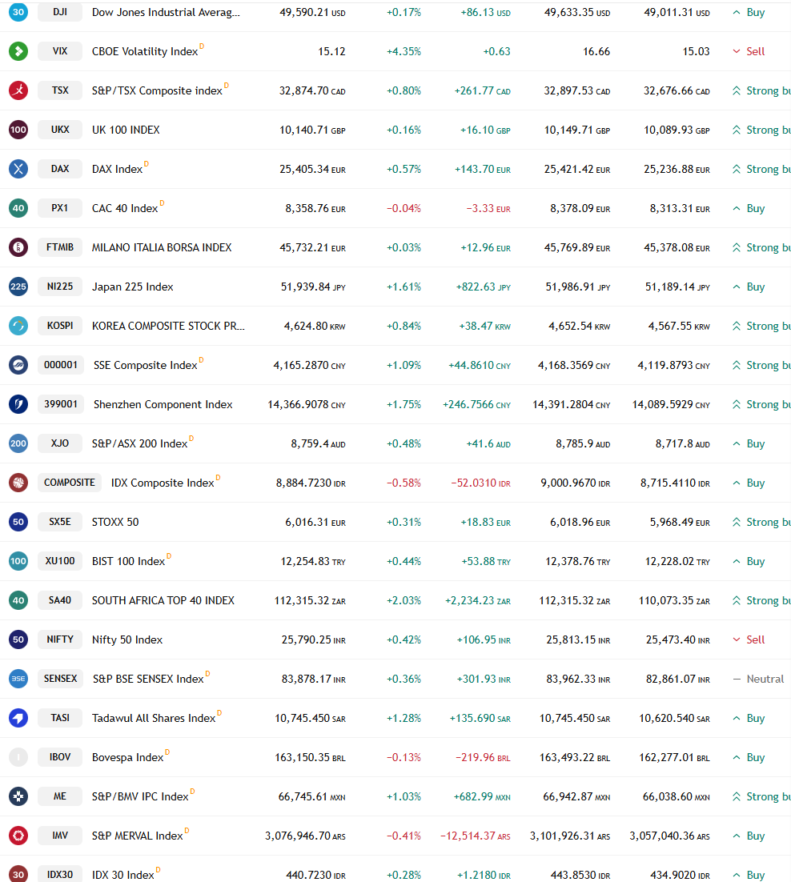Open CAC 40 Index link
The width and height of the screenshot is (791, 882).
pos(125,208)
